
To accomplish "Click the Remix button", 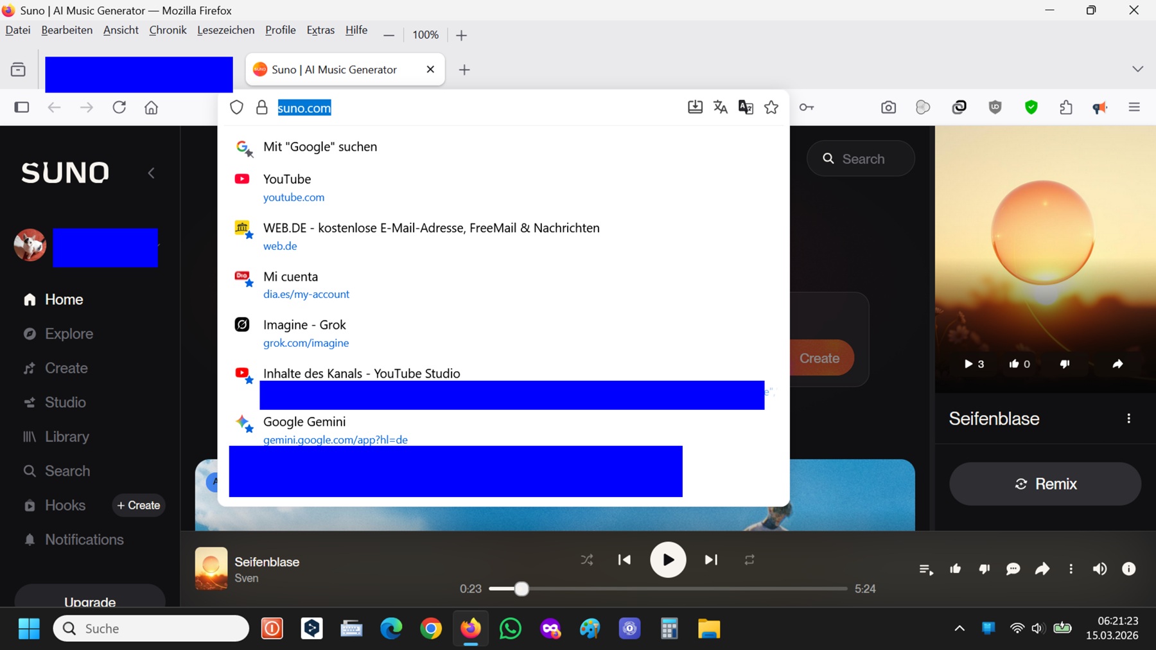I will click(1045, 484).
